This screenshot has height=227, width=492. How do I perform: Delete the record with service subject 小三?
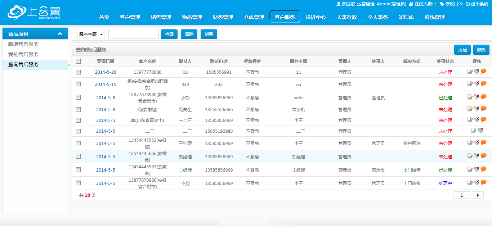click(476, 143)
